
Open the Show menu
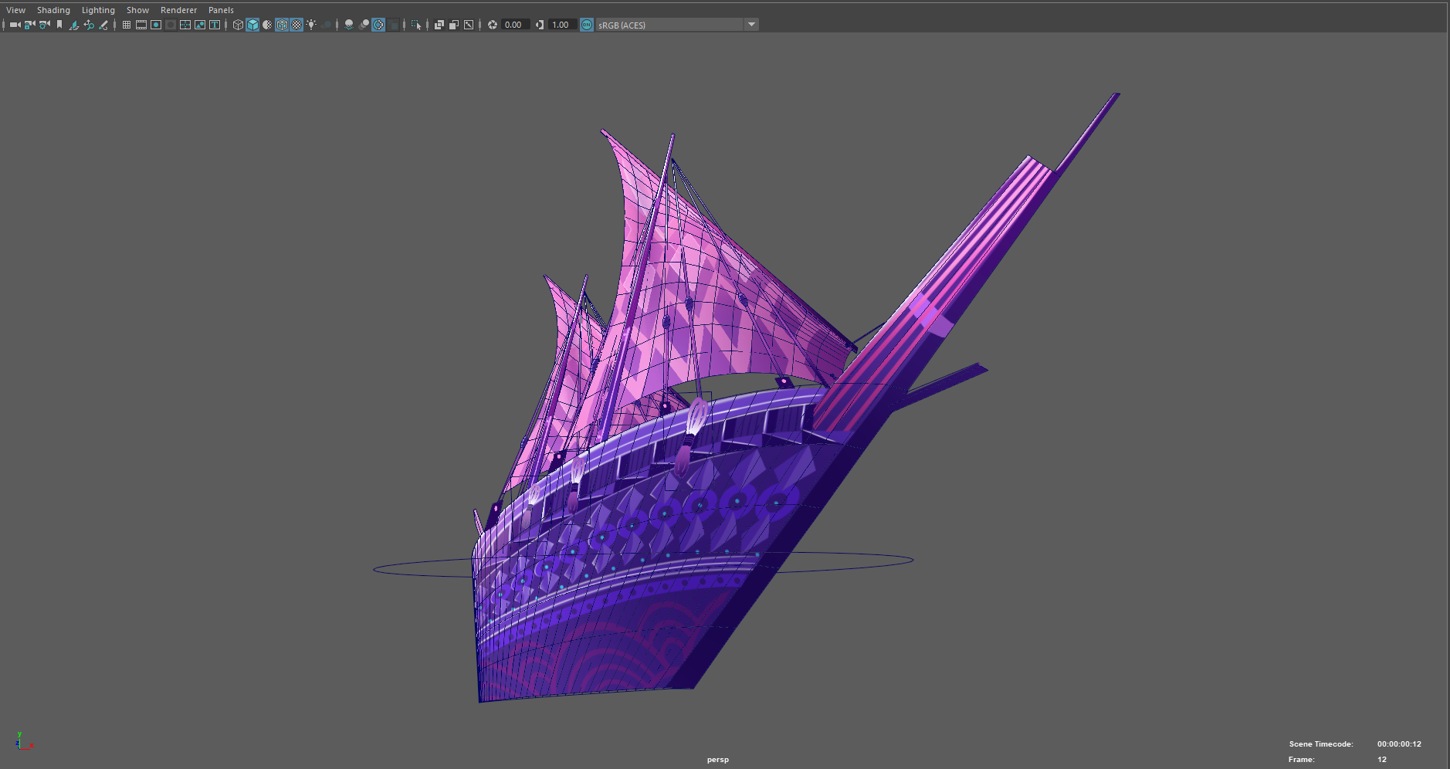137,10
